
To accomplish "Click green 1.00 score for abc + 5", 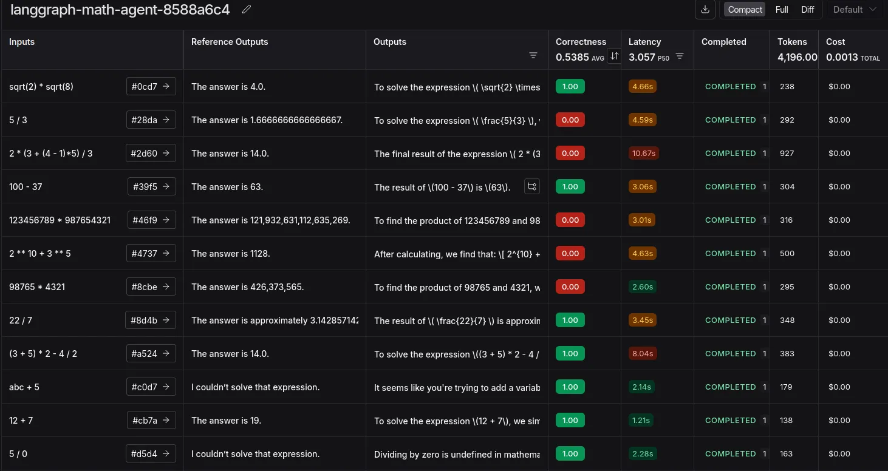I will (570, 387).
